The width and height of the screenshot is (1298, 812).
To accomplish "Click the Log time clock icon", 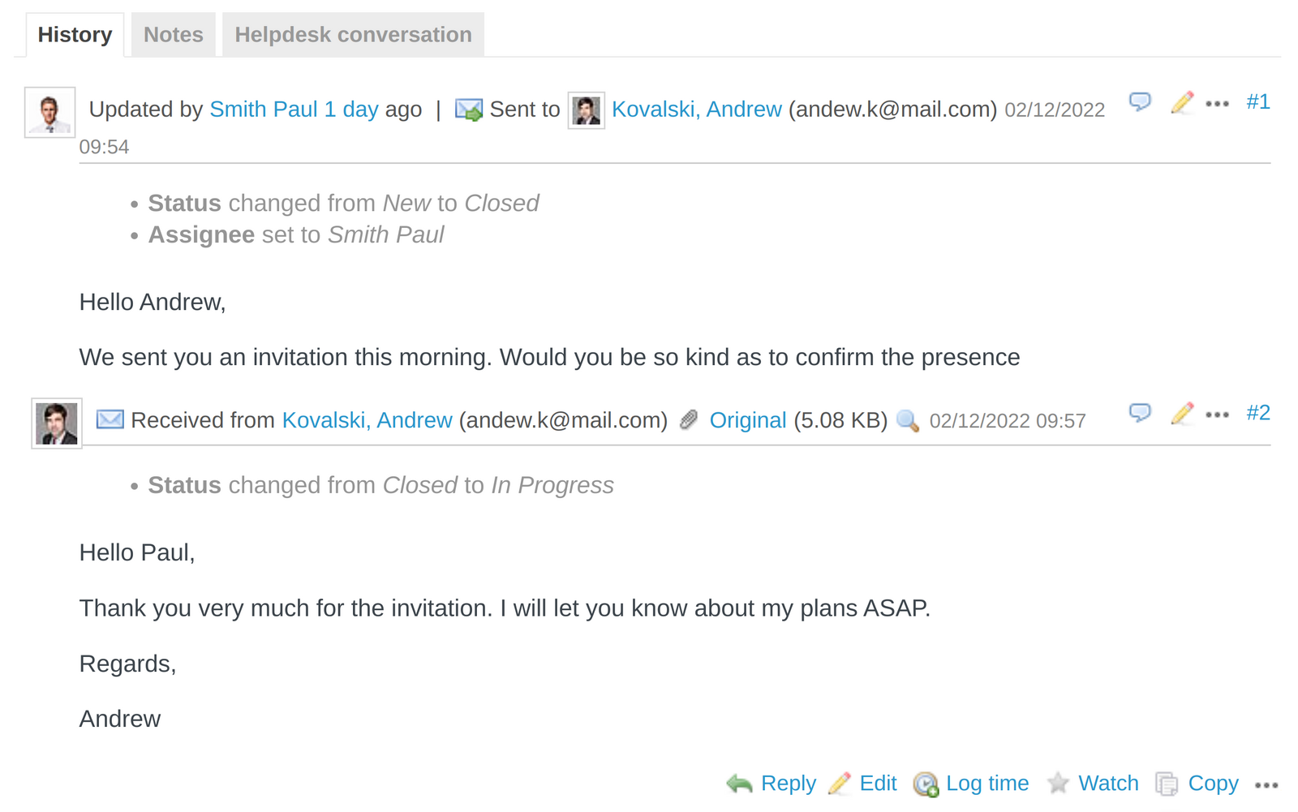I will point(925,784).
